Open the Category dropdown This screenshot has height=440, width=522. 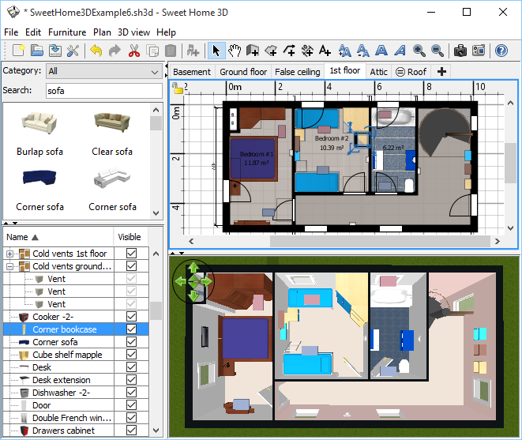[103, 71]
